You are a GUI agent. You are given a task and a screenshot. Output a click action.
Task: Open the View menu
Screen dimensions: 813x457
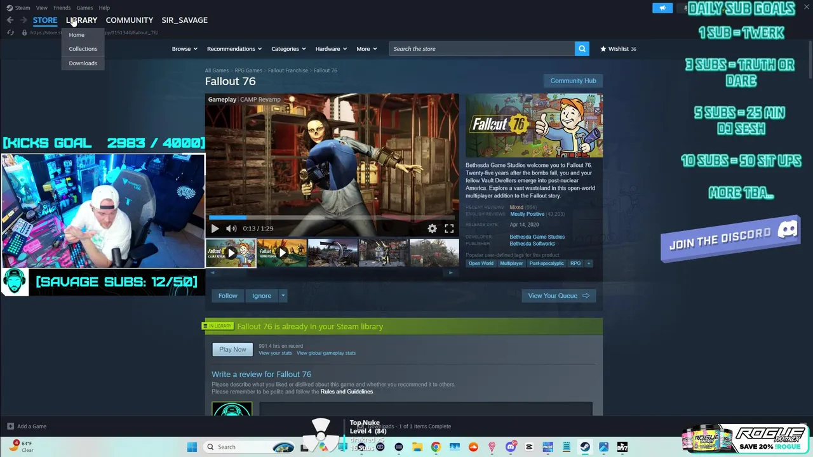(41, 8)
